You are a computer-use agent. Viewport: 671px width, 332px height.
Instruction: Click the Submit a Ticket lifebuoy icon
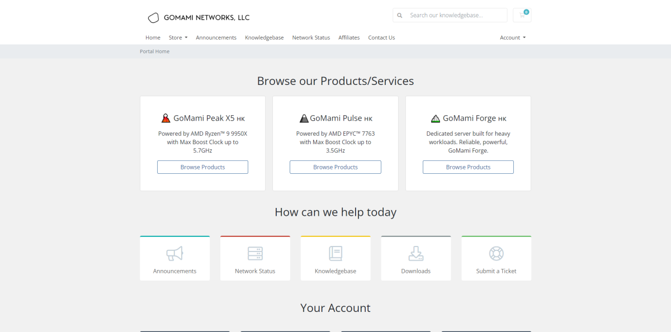(496, 254)
